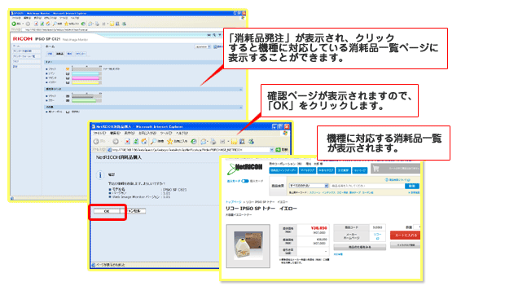Image resolution: width=505 pixels, height=295 pixels.
Task: Click Refresh icon in NetRICOH IE window toolbar
Action: coord(135,141)
